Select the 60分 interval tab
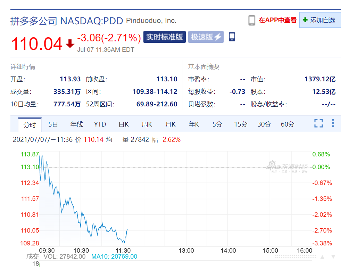Image resolution: width=349 pixels, height=267 pixels. [287, 124]
